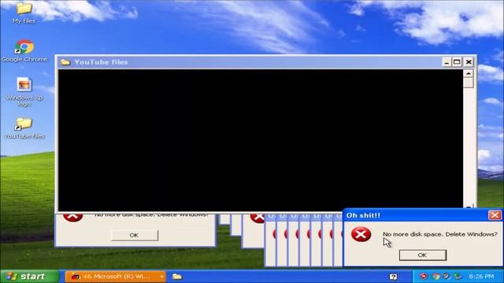Click the red error icon in Oh shit!! dialog
Viewport: 504px width, 283px height.
point(361,234)
